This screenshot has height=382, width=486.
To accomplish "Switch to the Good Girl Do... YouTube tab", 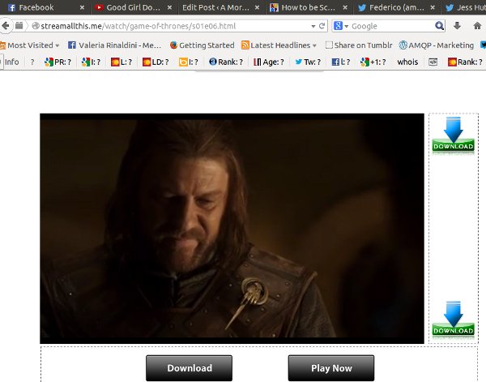I will (x=134, y=7).
